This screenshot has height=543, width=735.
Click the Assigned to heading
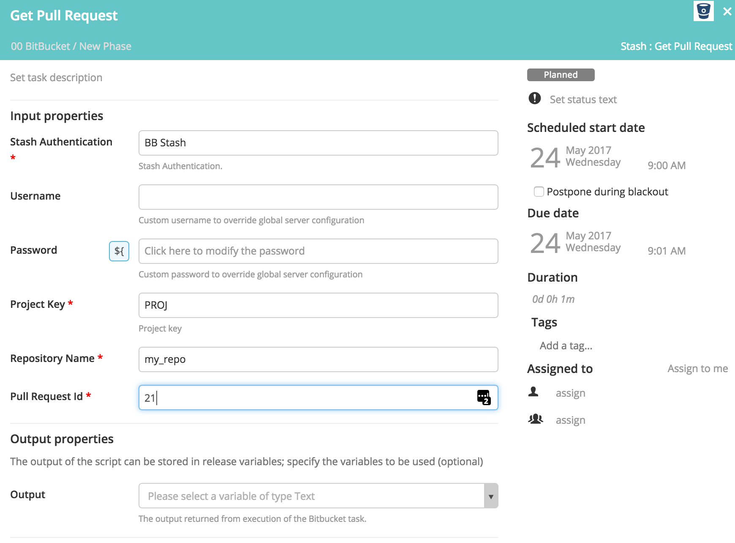[560, 369]
